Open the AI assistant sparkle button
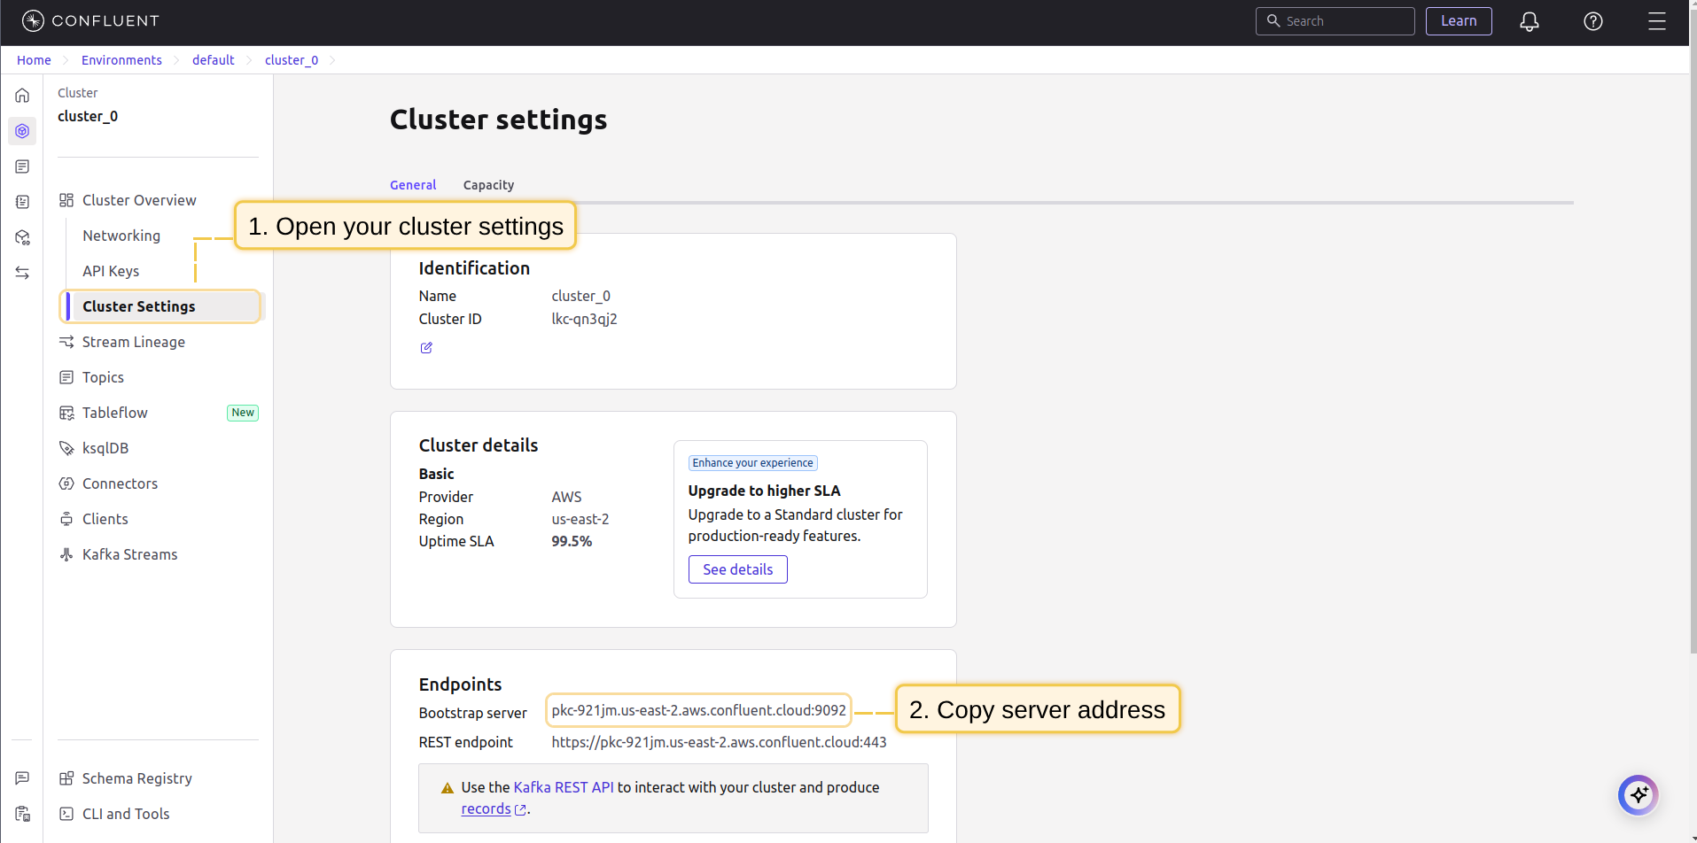The width and height of the screenshot is (1697, 843). [1638, 794]
